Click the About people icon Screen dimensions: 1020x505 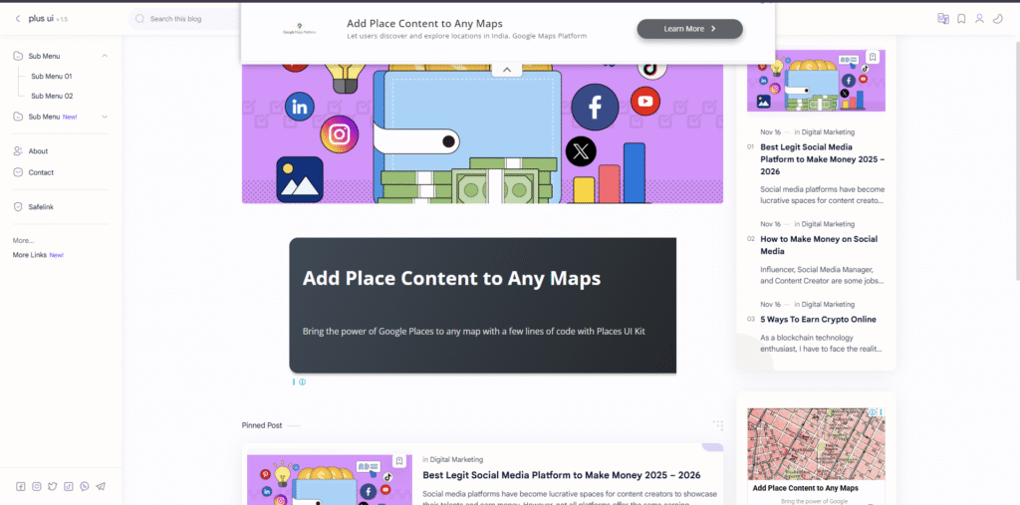click(x=18, y=151)
